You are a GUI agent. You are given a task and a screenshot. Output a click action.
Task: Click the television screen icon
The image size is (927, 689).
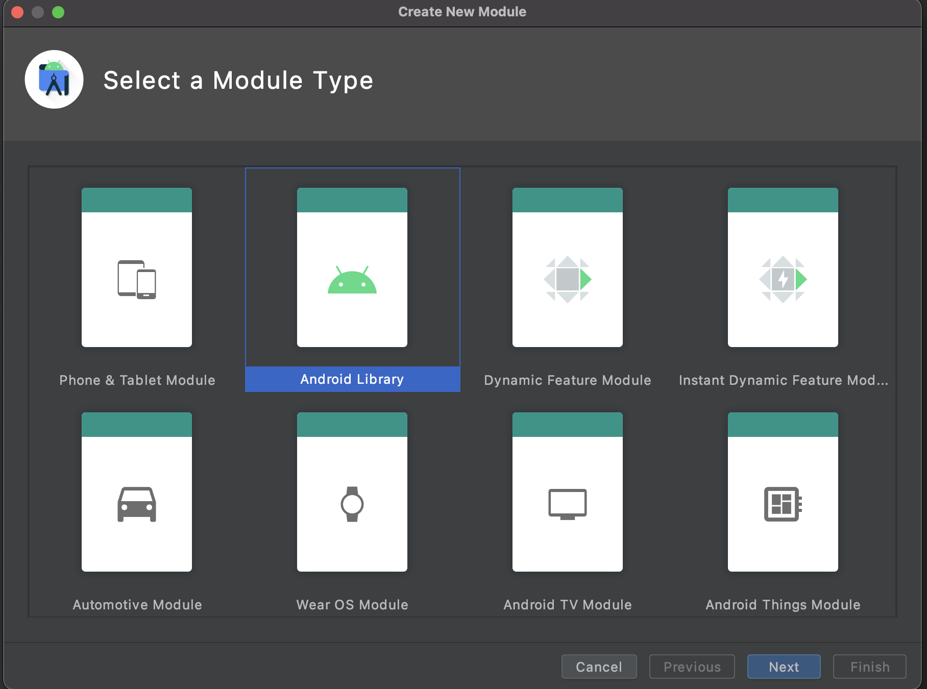(x=568, y=504)
